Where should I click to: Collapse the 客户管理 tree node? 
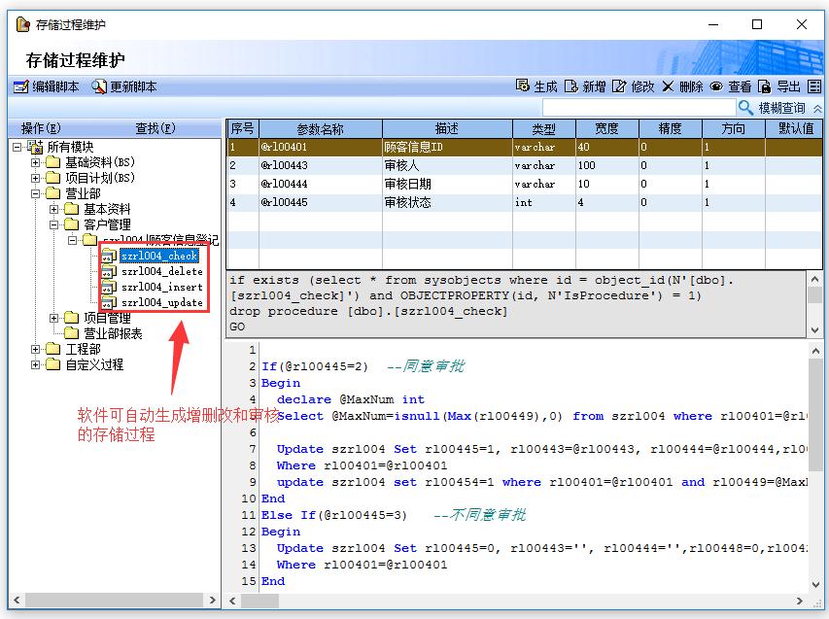pos(54,224)
